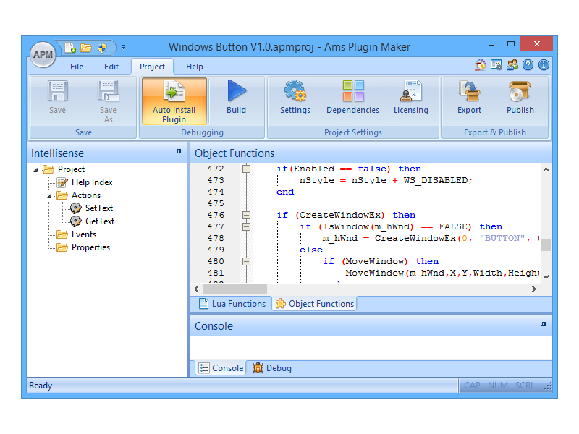The height and width of the screenshot is (434, 579).
Task: Click the vertical scrollbar thumb in code editor
Action: click(x=546, y=244)
